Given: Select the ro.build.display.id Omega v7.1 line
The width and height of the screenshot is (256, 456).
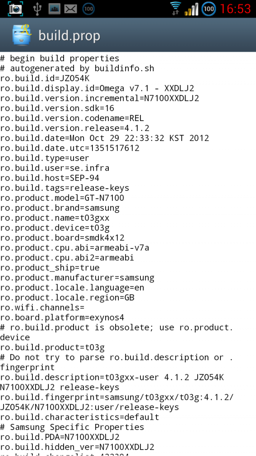Looking at the screenshot, I should pos(97,88).
